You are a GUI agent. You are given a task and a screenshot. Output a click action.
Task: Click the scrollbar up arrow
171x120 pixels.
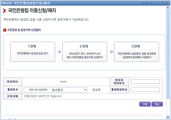pos(168,8)
